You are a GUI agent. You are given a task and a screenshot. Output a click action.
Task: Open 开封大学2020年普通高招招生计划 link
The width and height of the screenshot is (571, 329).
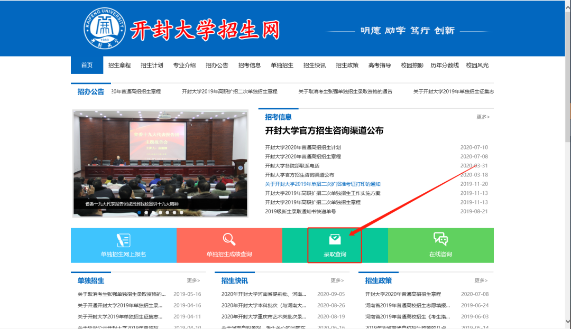tap(303, 147)
